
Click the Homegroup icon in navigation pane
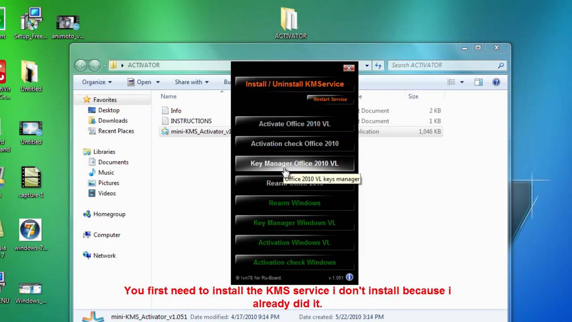click(87, 214)
